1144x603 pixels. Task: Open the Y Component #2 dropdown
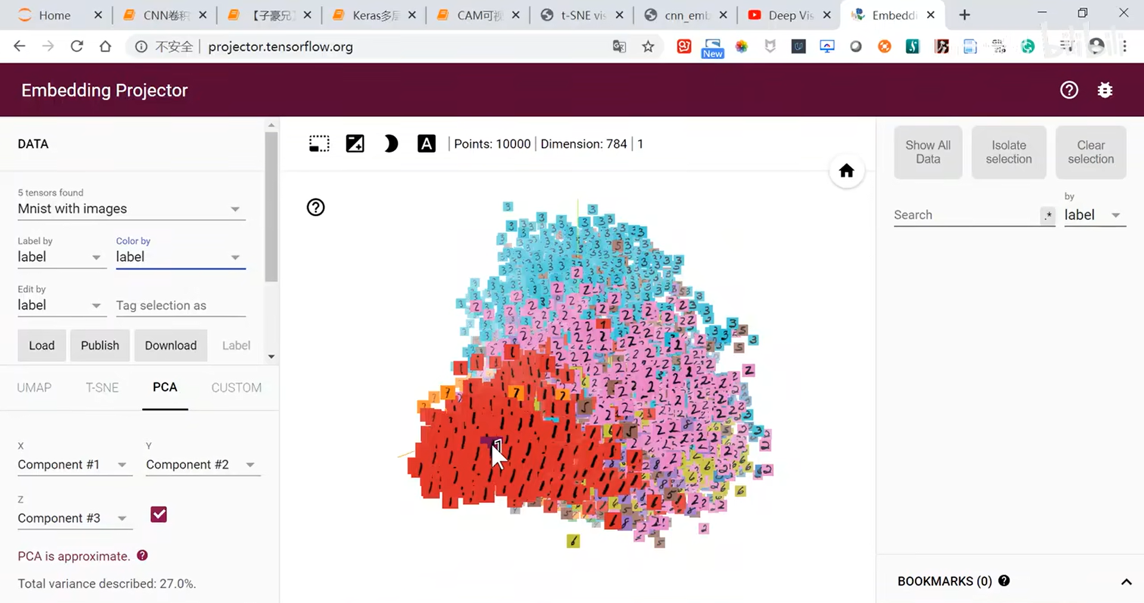[x=203, y=465]
